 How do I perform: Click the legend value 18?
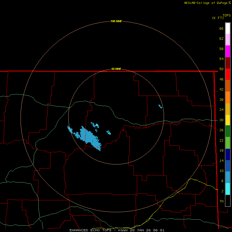(221, 151)
